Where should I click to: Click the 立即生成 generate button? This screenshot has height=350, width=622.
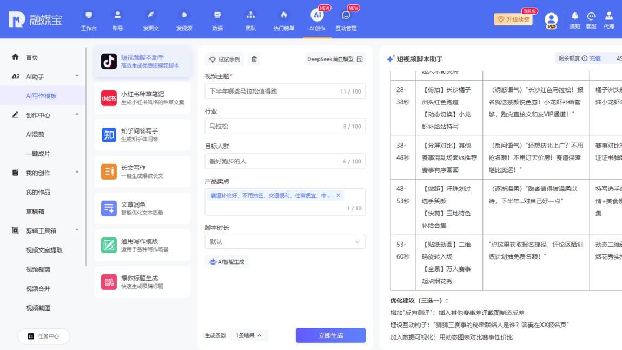pyautogui.click(x=330, y=335)
